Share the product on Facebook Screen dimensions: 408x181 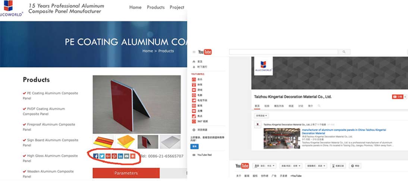click(96, 156)
